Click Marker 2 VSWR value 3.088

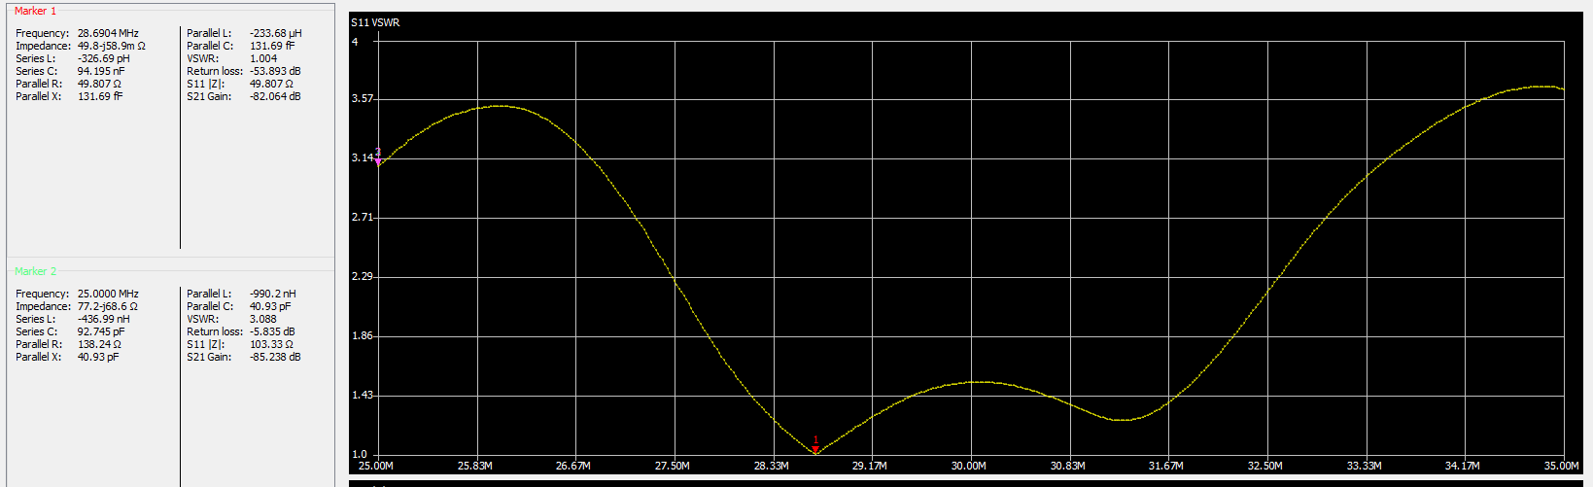(x=263, y=319)
